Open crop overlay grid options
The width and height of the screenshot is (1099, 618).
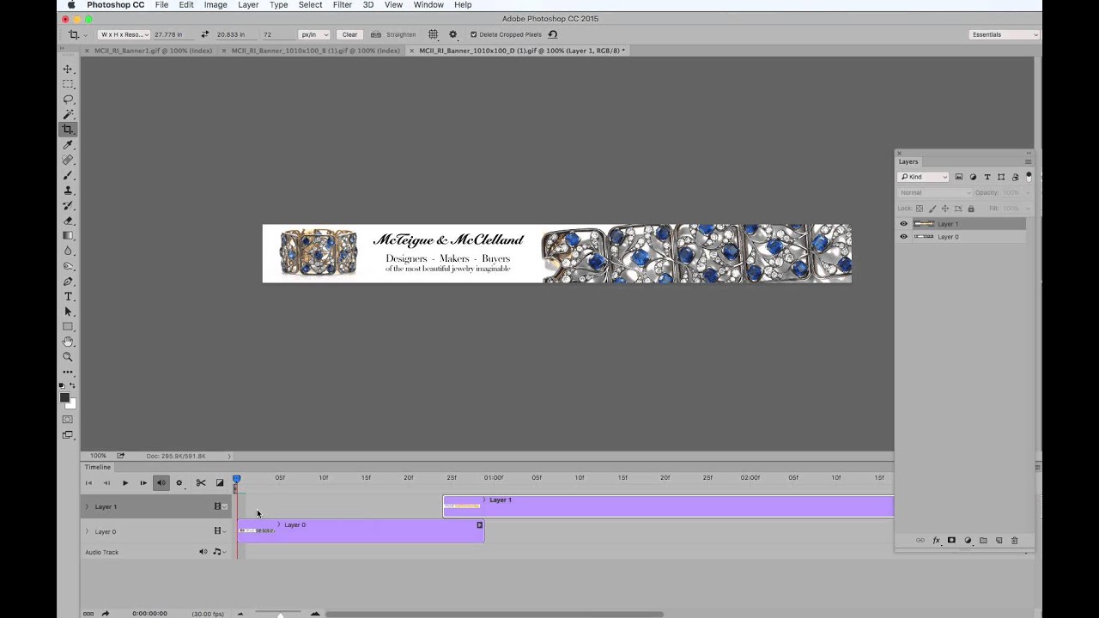pos(434,34)
